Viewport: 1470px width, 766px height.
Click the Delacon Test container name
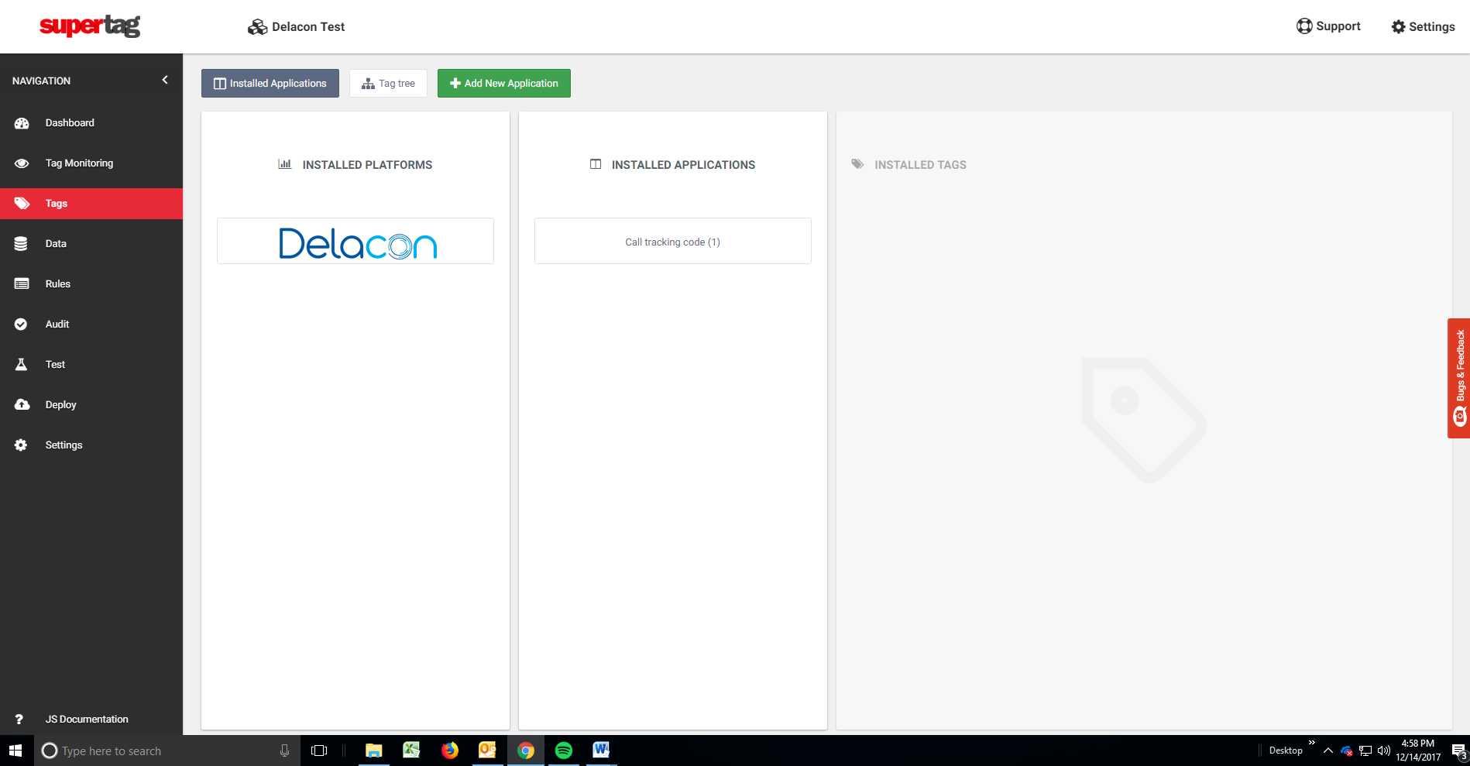click(x=308, y=27)
